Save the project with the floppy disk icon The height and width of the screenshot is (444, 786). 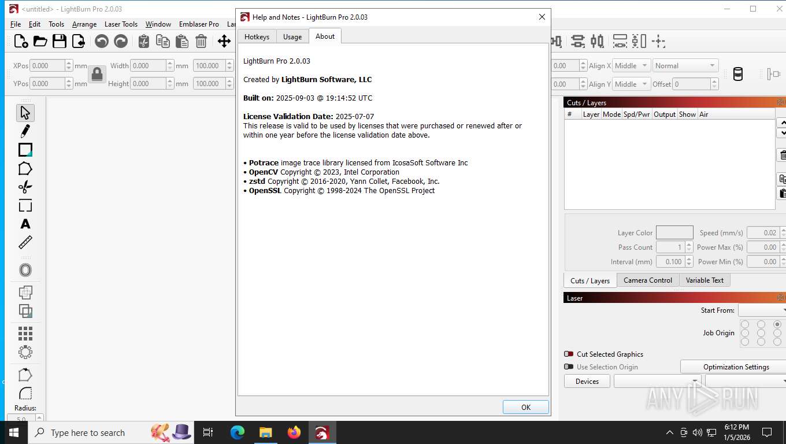pyautogui.click(x=59, y=41)
